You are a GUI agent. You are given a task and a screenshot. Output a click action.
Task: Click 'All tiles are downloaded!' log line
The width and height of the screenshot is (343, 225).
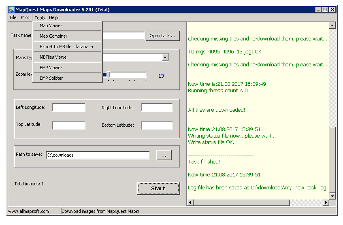[x=216, y=110]
